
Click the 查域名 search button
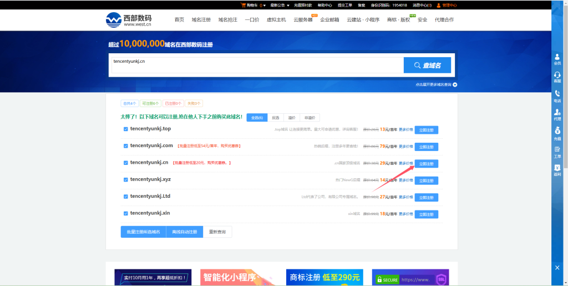(428, 65)
